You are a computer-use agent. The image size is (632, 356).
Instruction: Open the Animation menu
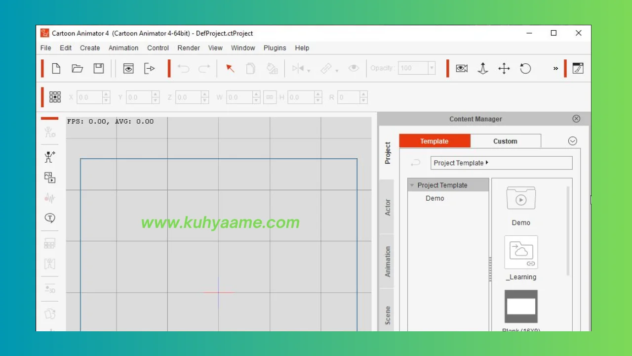pyautogui.click(x=123, y=48)
